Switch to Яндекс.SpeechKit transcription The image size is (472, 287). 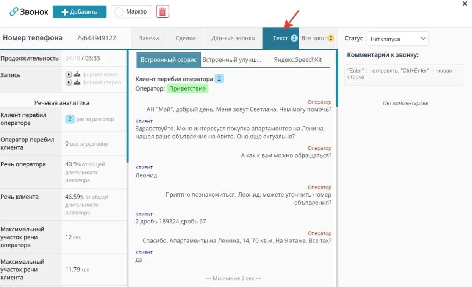coord(298,60)
